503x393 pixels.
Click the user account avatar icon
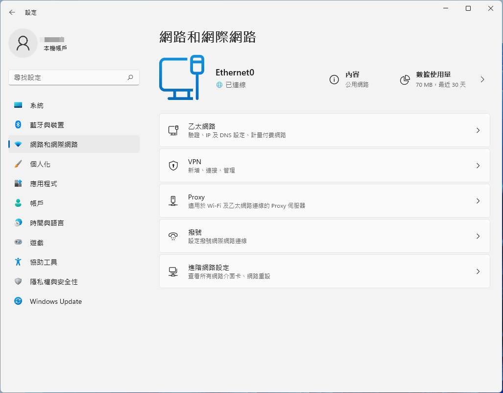[23, 43]
